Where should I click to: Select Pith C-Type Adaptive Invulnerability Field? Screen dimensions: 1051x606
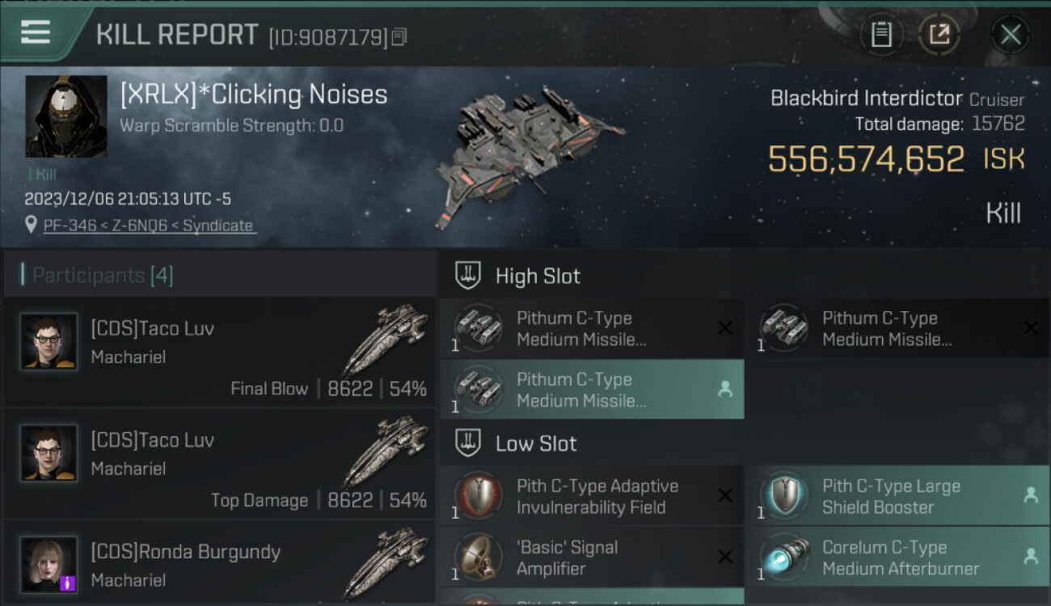pos(597,496)
